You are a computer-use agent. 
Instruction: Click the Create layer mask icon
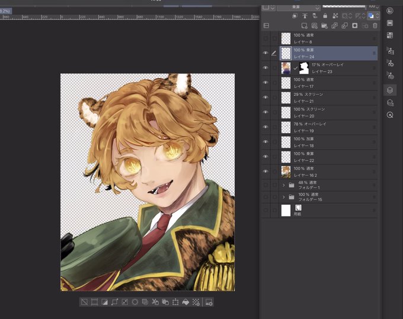click(354, 25)
